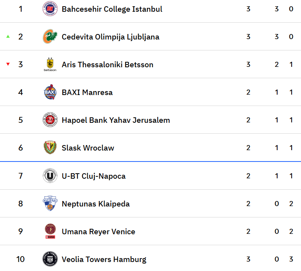The image size is (301, 271).
Task: Click the U-BT Cluj-Napoca logo
Action: tap(50, 176)
